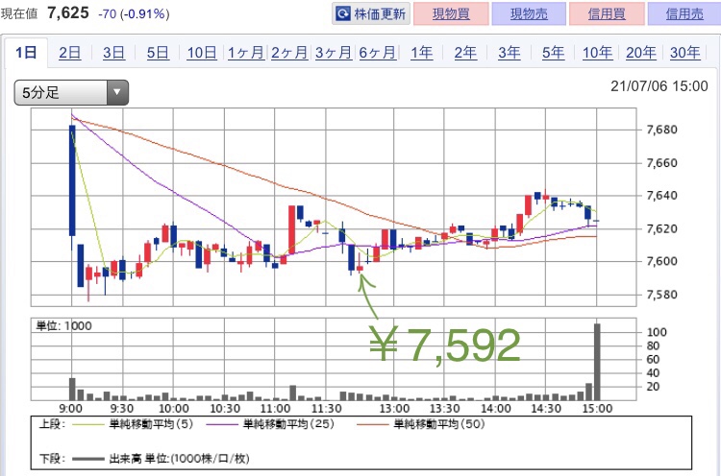The height and width of the screenshot is (476, 721).
Task: Click the 13:00 time axis label
Action: coord(394,409)
